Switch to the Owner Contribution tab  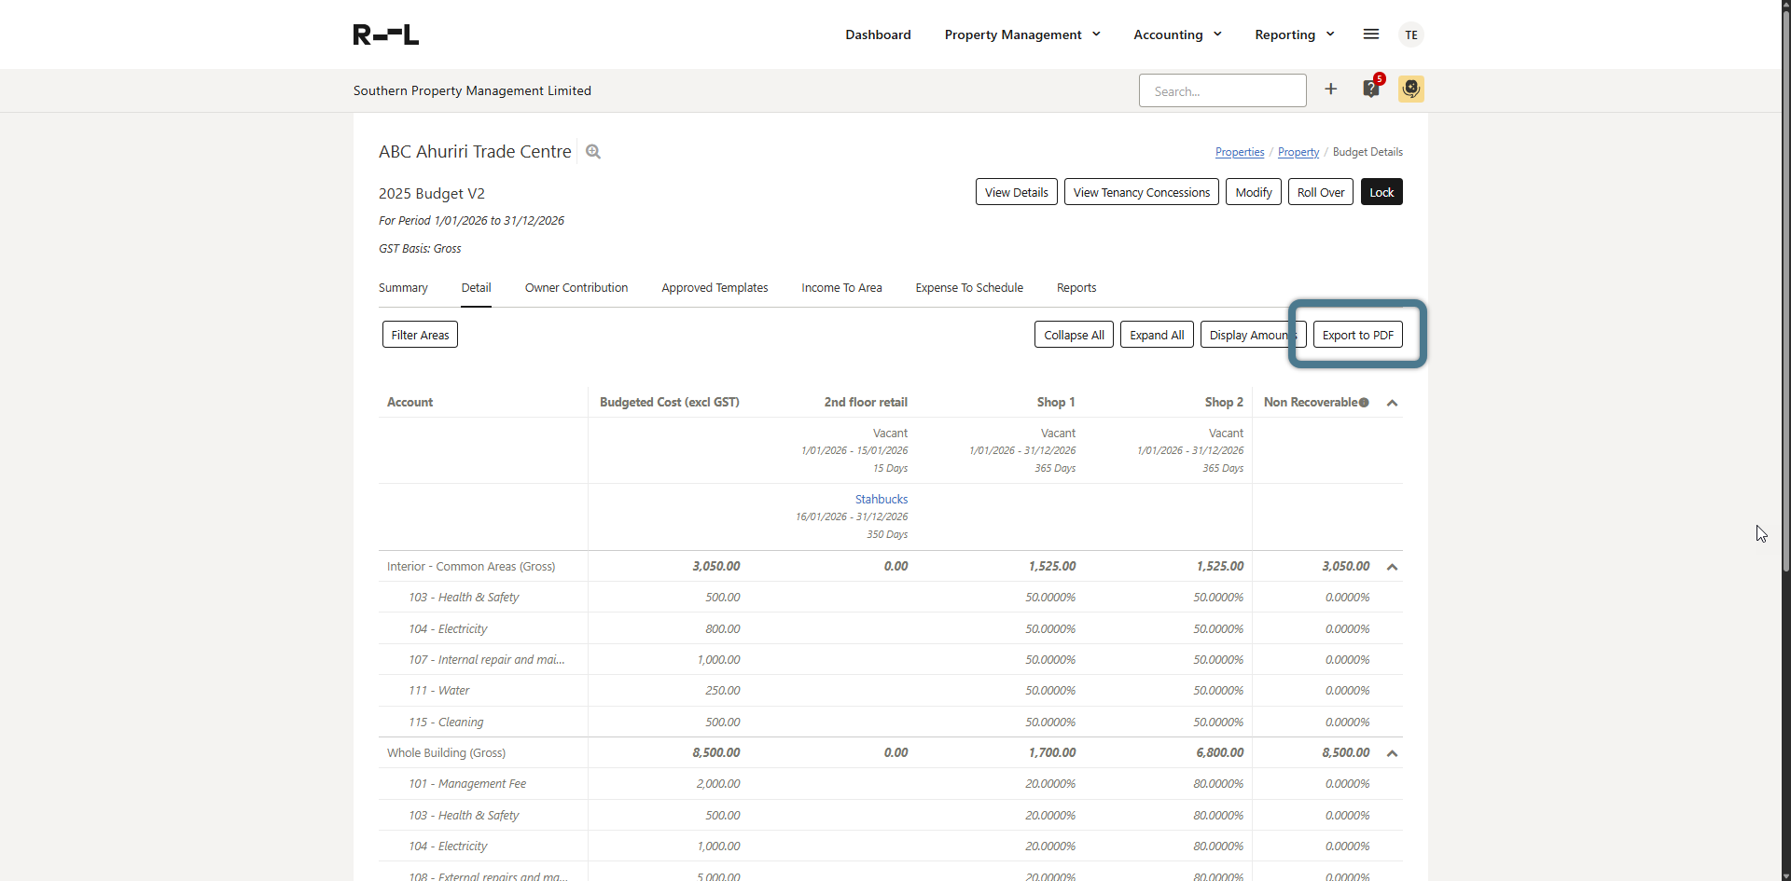tap(576, 288)
